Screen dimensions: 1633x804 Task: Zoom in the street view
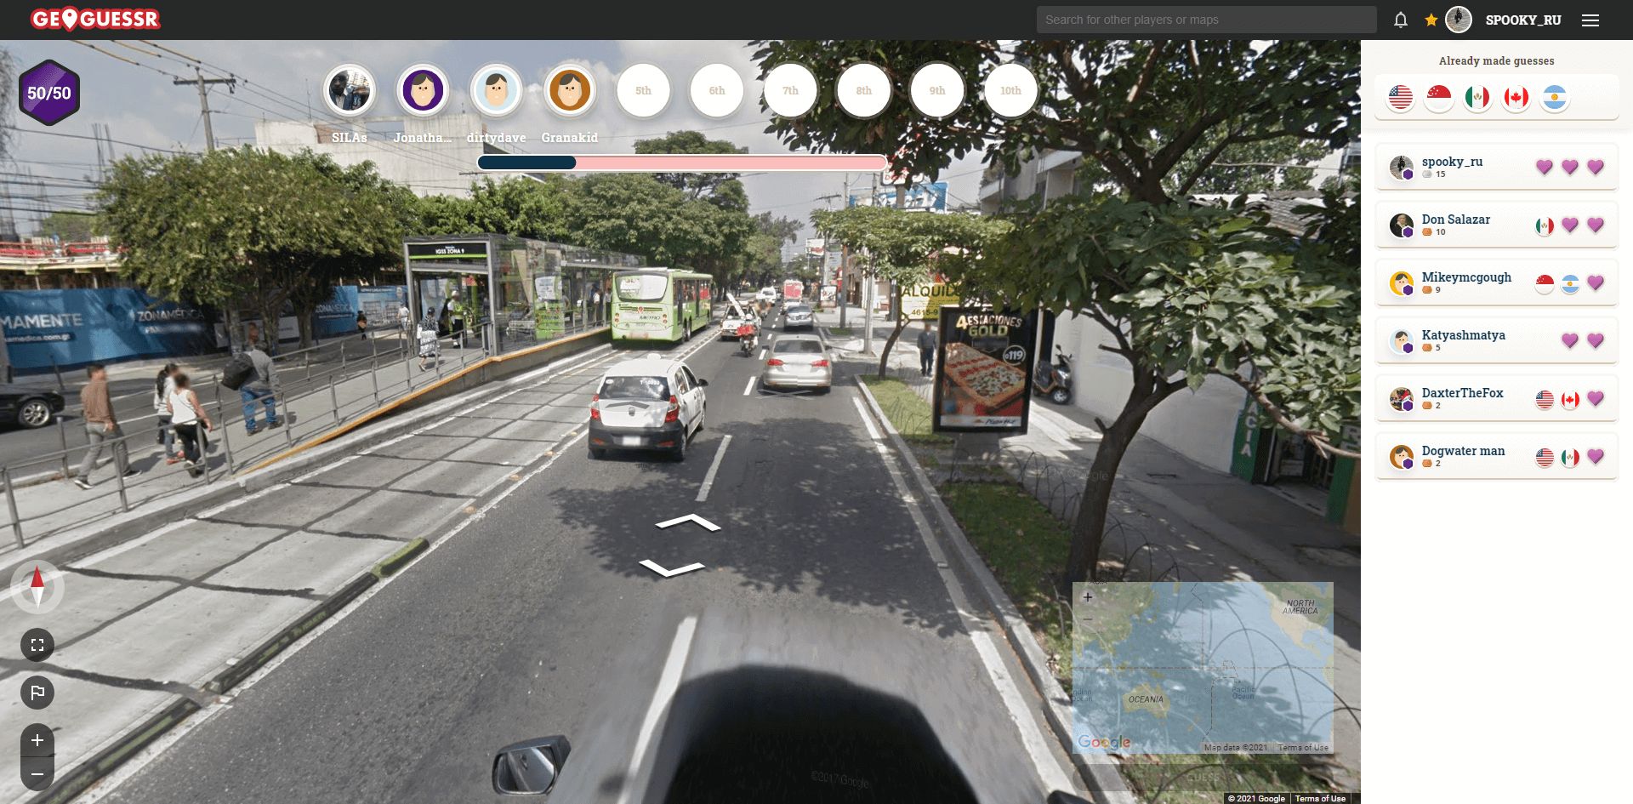pyautogui.click(x=37, y=741)
